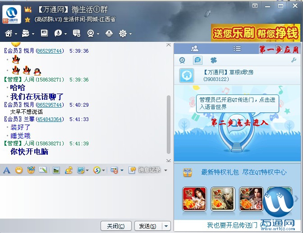This screenshot has height=233, width=303.
Task: Switch to the group apps tab
Action: tap(279, 49)
